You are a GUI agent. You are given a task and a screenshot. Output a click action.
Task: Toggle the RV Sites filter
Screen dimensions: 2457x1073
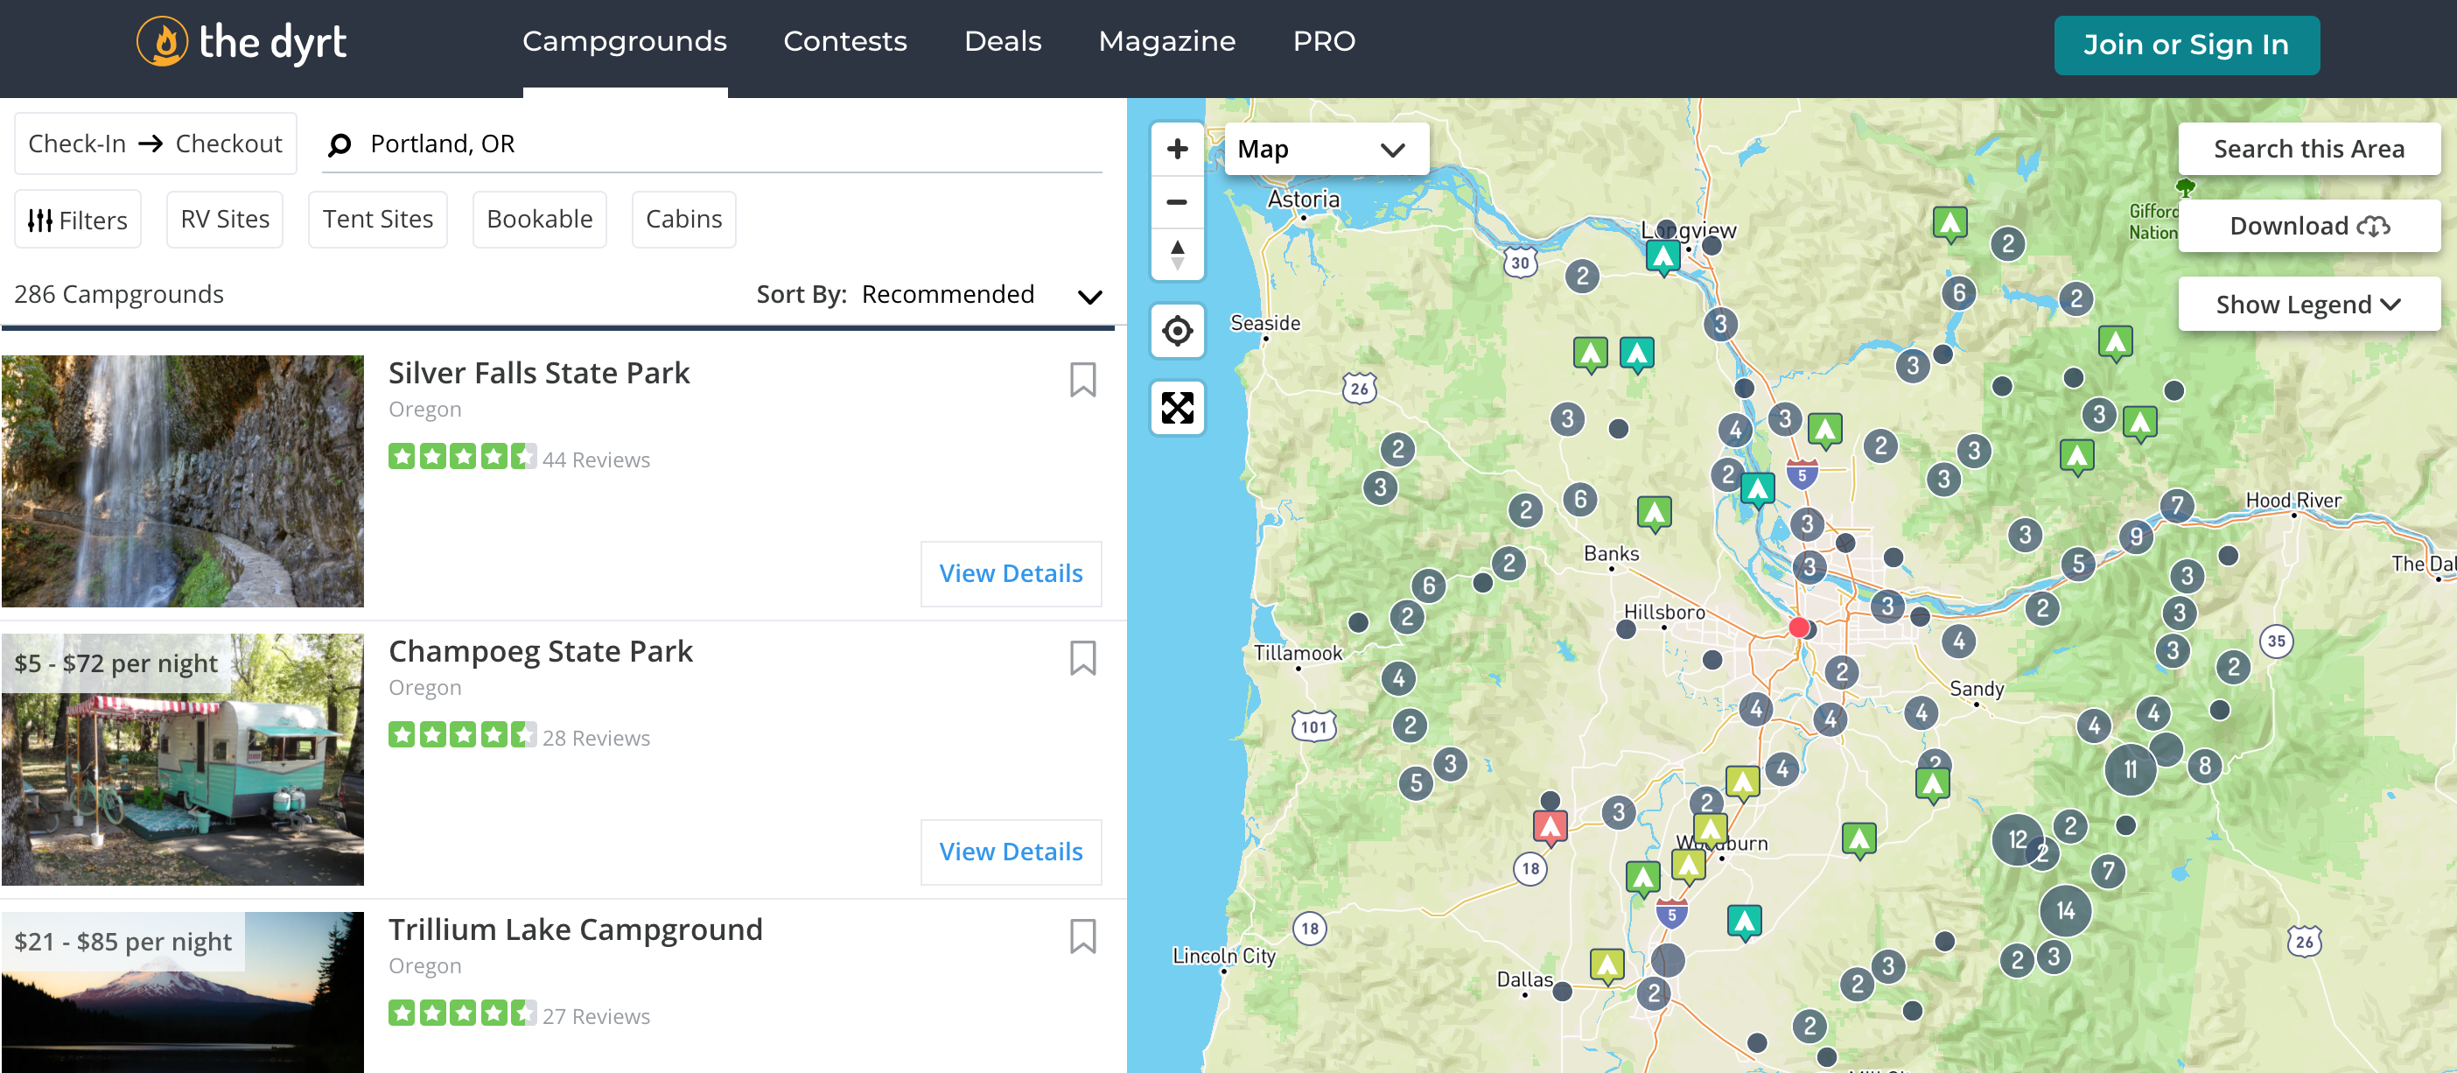pyautogui.click(x=225, y=220)
